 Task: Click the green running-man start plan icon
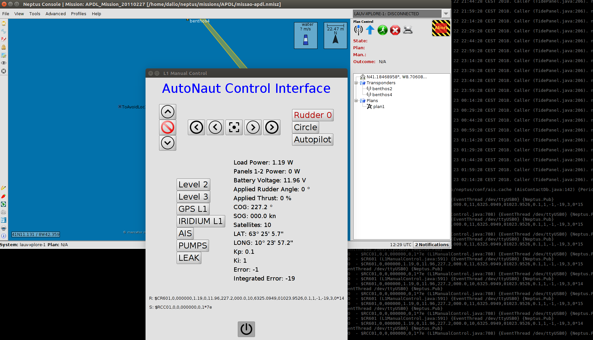pos(383,30)
